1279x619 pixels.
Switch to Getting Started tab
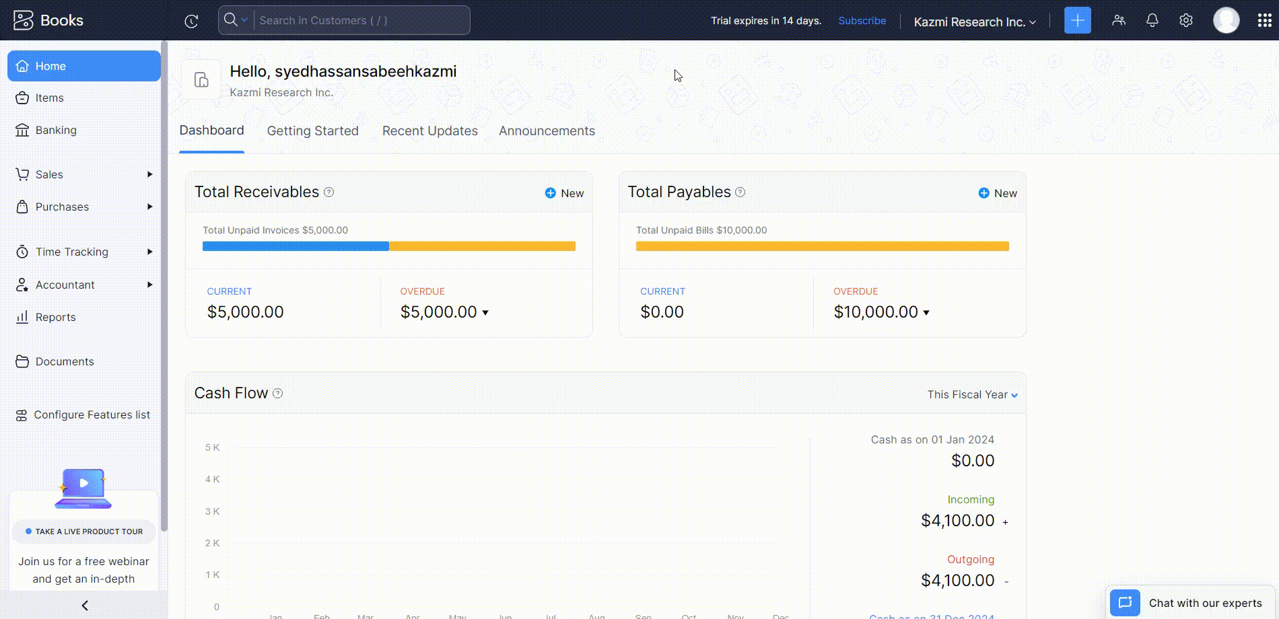(x=313, y=131)
